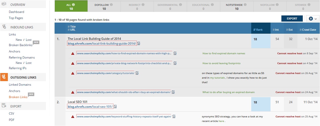Open Broken Backlinks in sidebar

pyautogui.click(x=21, y=45)
